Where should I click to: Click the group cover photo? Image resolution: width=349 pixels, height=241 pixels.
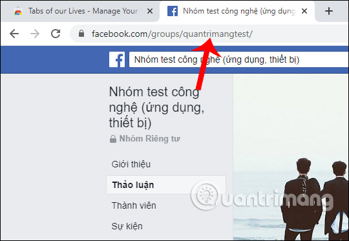291,157
